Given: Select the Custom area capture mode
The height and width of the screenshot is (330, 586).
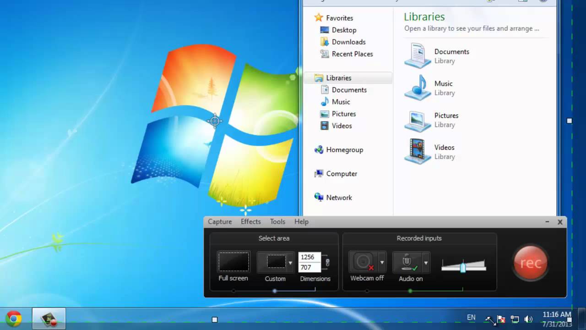Looking at the screenshot, I should pyautogui.click(x=275, y=262).
